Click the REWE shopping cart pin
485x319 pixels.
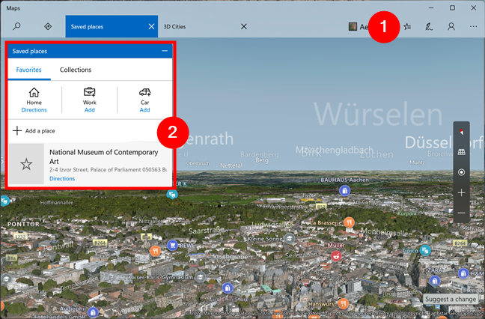(172, 246)
